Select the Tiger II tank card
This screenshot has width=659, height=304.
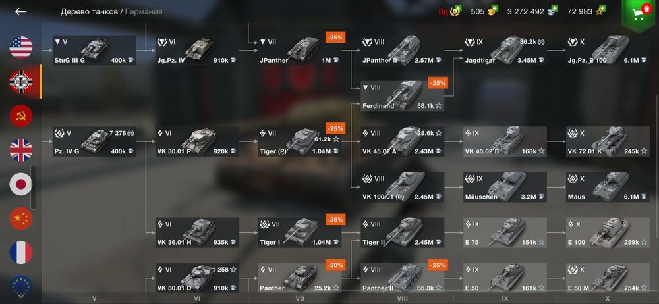[x=402, y=233]
